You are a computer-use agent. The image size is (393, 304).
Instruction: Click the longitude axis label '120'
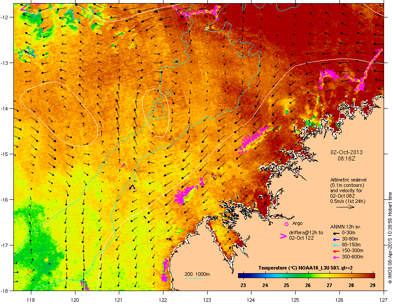click(75, 300)
